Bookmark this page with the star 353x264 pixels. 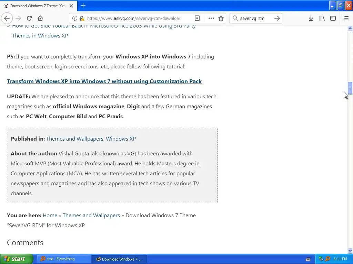pyautogui.click(x=221, y=19)
